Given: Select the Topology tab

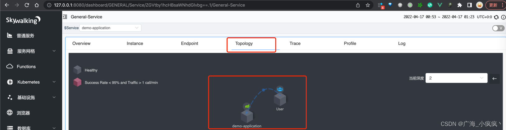Looking at the screenshot, I should point(244,43).
